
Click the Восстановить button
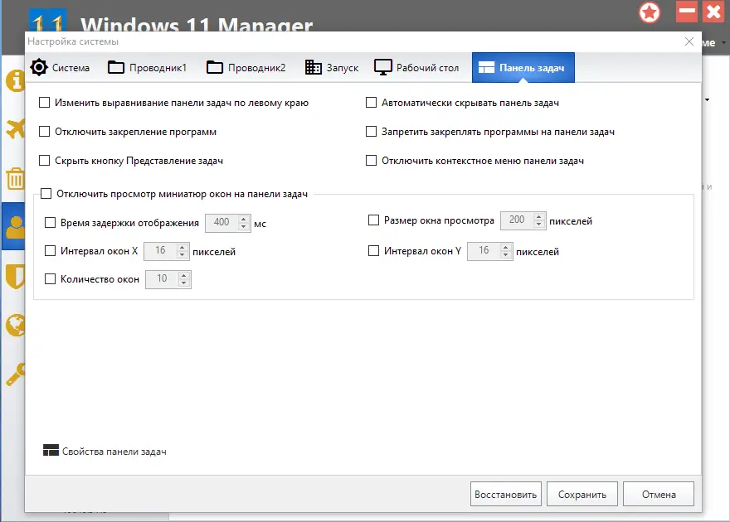(505, 494)
